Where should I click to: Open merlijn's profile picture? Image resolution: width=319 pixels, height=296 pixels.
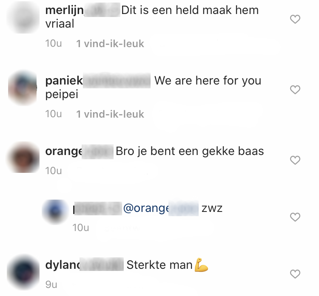(x=23, y=17)
